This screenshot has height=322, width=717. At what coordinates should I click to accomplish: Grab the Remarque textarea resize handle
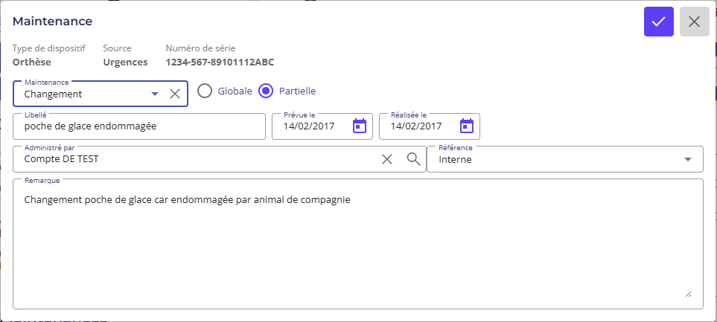click(x=688, y=294)
